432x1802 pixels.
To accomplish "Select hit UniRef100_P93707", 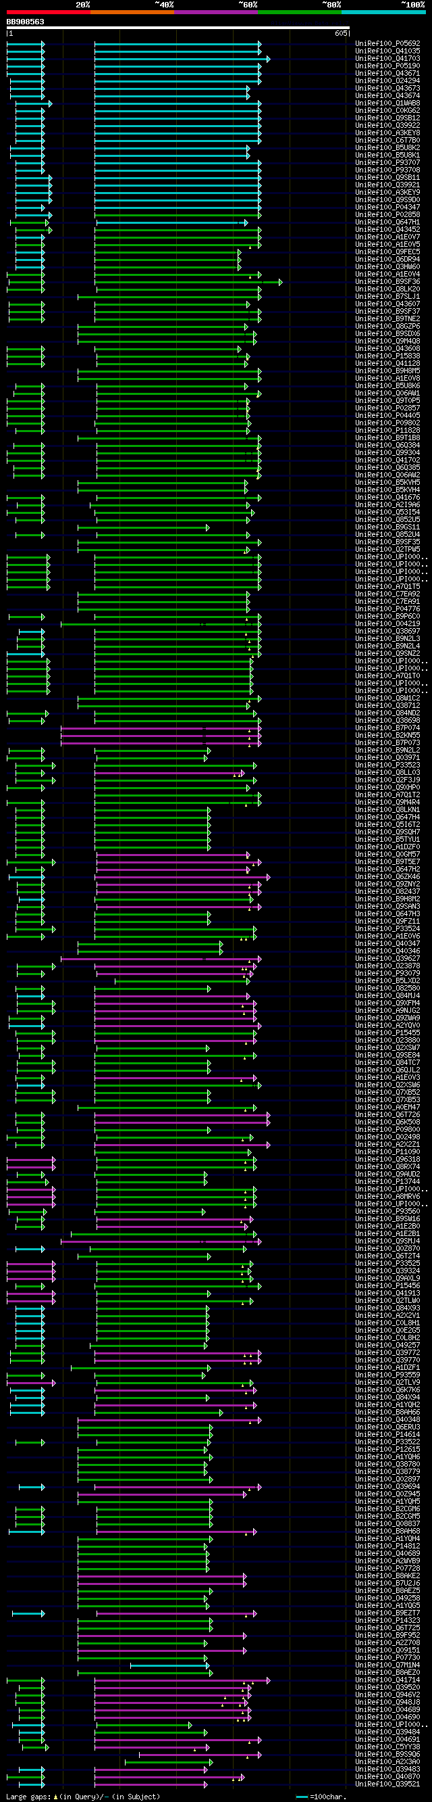I will (387, 163).
